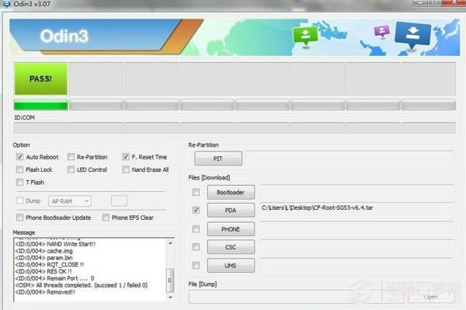Screen dimensions: 466x310
Task: Tick the checkbox beside PHONE button
Action: pos(196,229)
